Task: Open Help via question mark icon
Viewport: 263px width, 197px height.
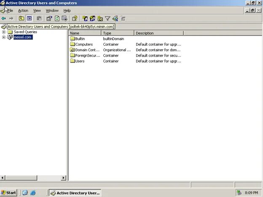Action: [75, 18]
